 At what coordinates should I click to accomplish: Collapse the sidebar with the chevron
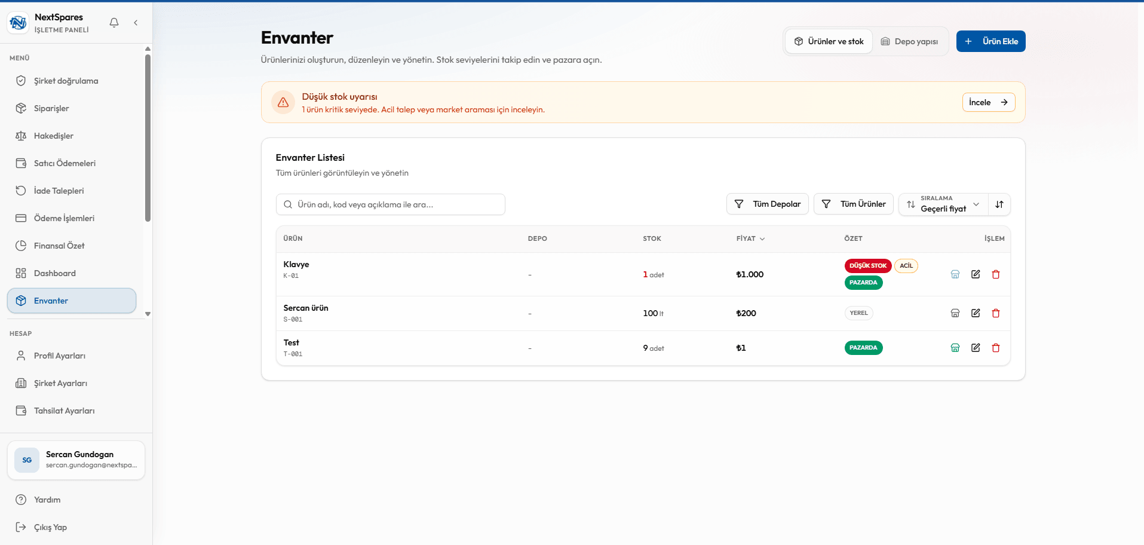coord(136,23)
